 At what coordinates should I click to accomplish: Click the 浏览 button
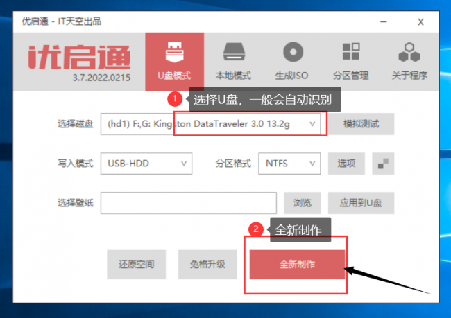point(303,203)
